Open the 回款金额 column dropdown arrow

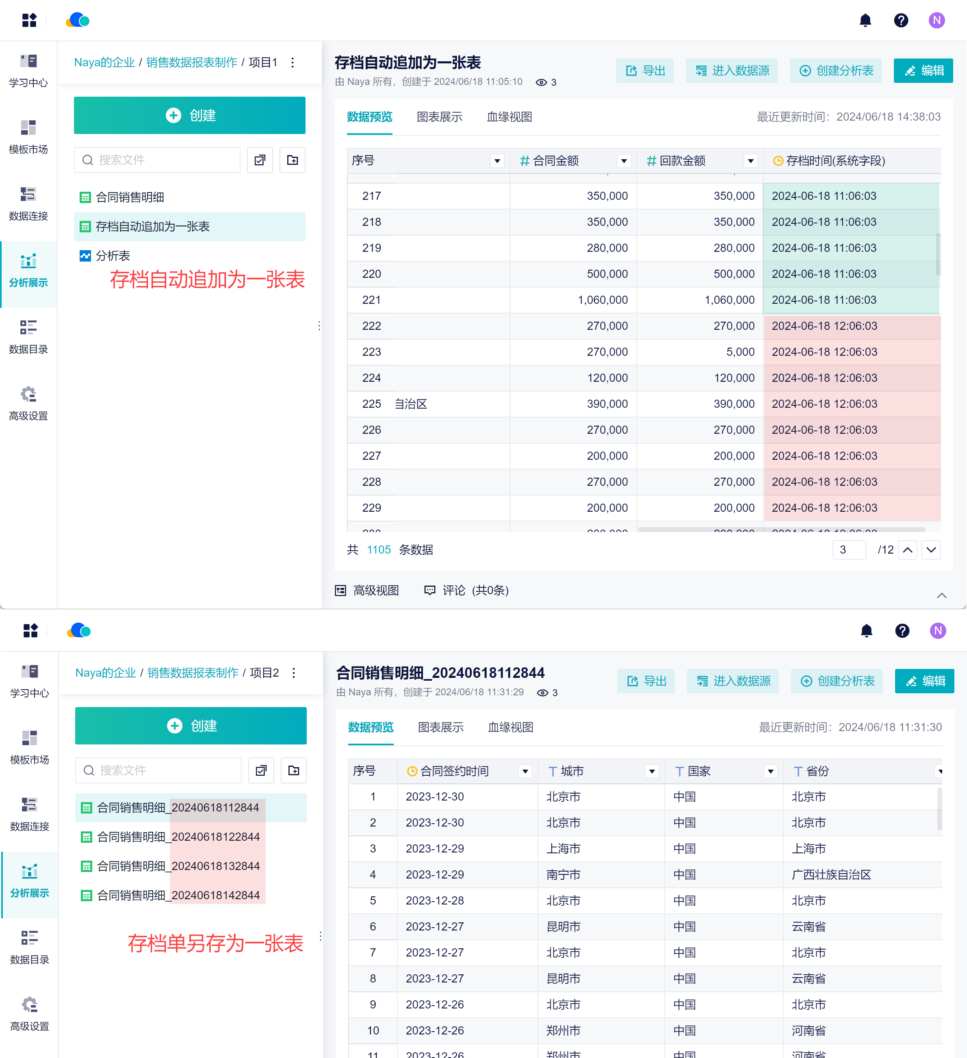[x=751, y=161]
